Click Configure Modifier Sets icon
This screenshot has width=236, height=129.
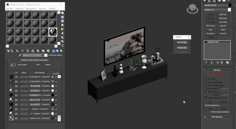coord(228,63)
